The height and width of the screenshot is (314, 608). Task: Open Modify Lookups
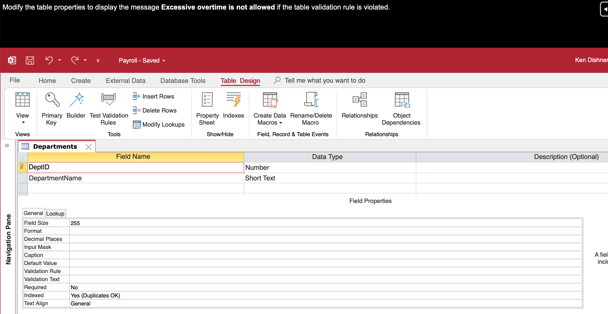(x=159, y=124)
